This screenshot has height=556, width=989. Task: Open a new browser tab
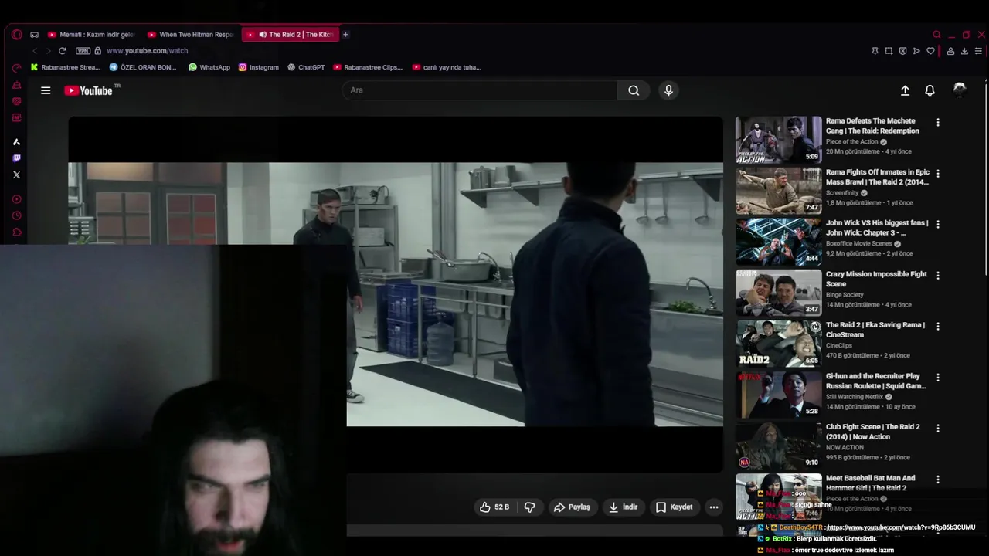click(x=345, y=34)
